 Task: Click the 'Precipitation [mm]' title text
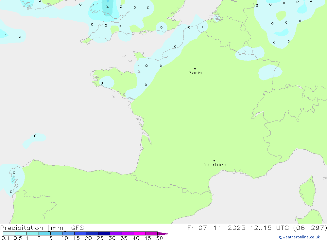point(33,228)
